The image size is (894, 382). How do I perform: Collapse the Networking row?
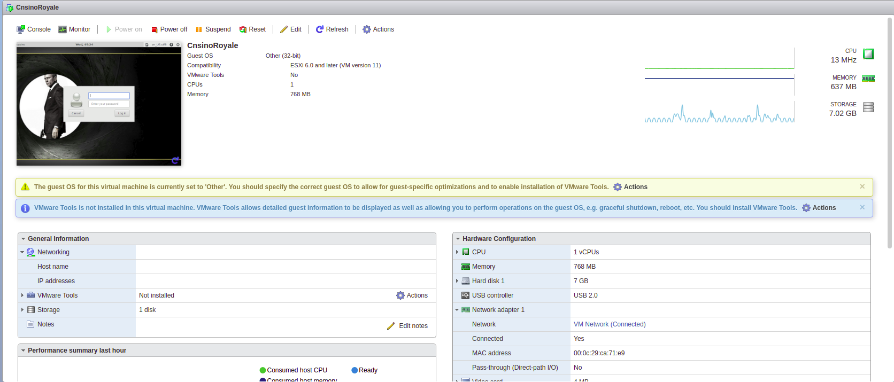(x=22, y=252)
